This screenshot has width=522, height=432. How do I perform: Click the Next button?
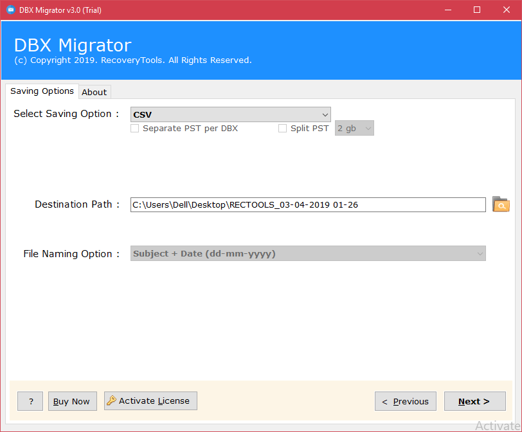[474, 401]
